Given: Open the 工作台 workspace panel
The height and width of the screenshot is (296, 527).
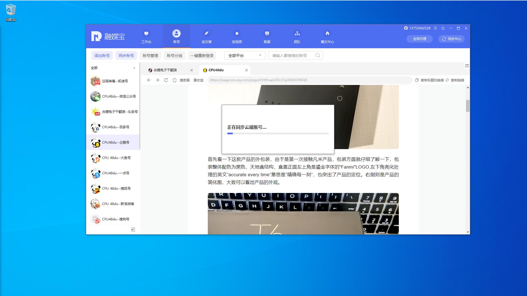Looking at the screenshot, I should point(146,36).
